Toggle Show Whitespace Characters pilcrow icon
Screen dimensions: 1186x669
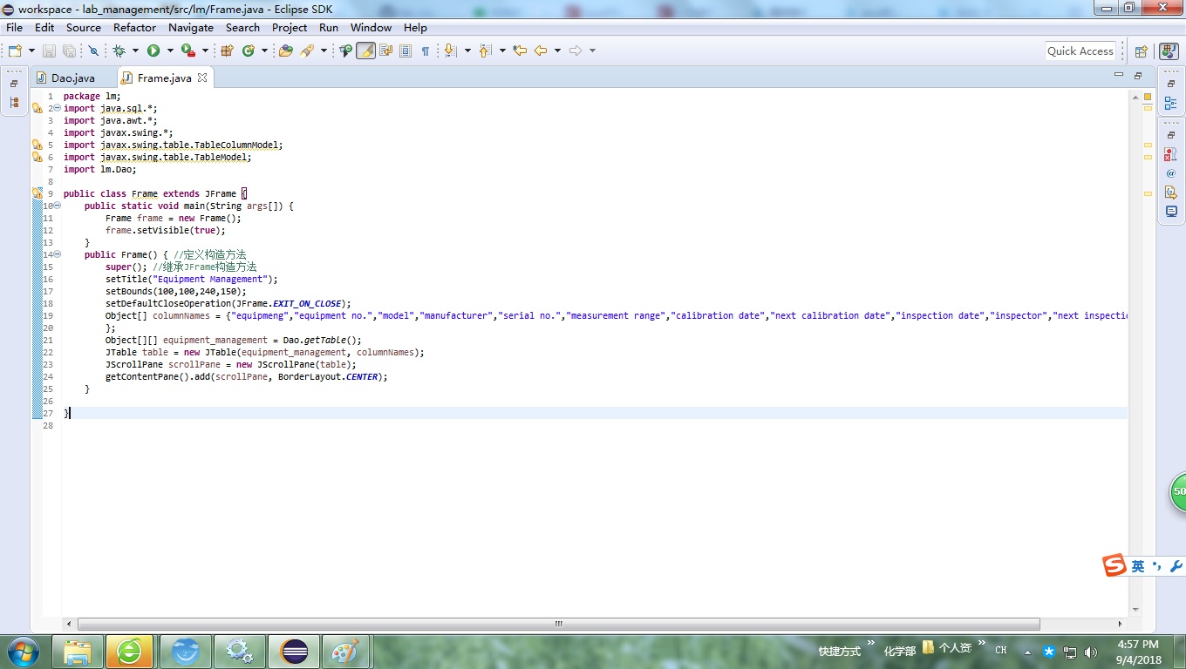point(426,51)
